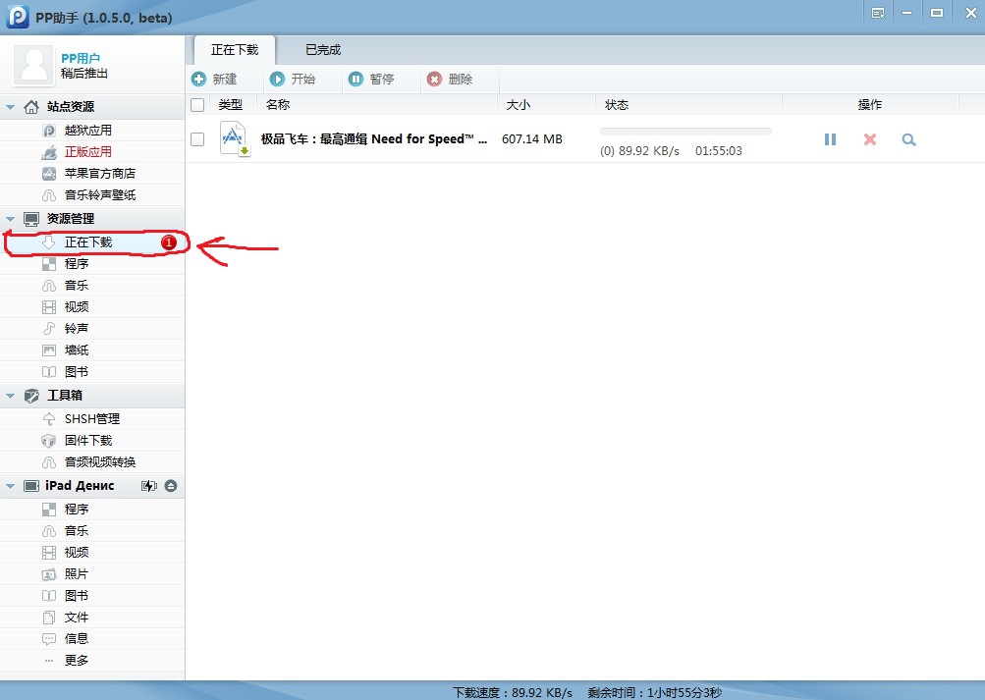Toggle the select-all checkbox in header
Screen dimensions: 985x700
[197, 105]
